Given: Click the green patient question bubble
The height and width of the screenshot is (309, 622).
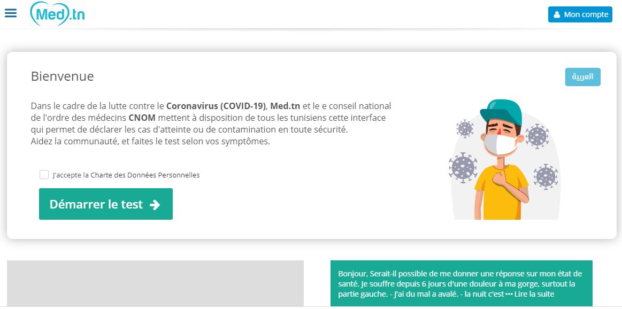Looking at the screenshot, I should coord(460,282).
